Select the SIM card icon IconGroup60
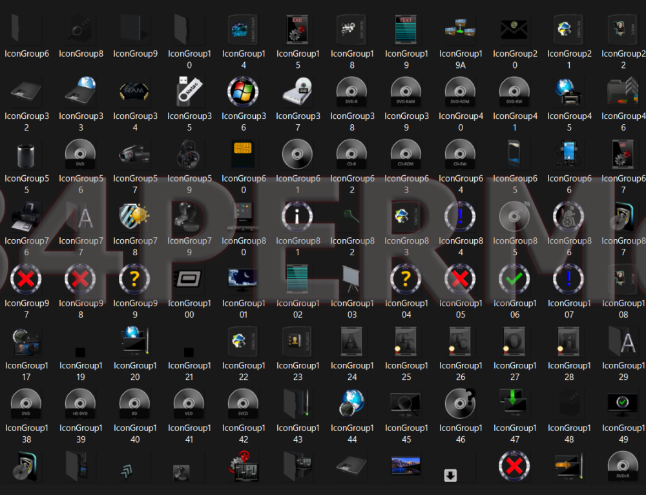The height and width of the screenshot is (495, 646). [244, 154]
